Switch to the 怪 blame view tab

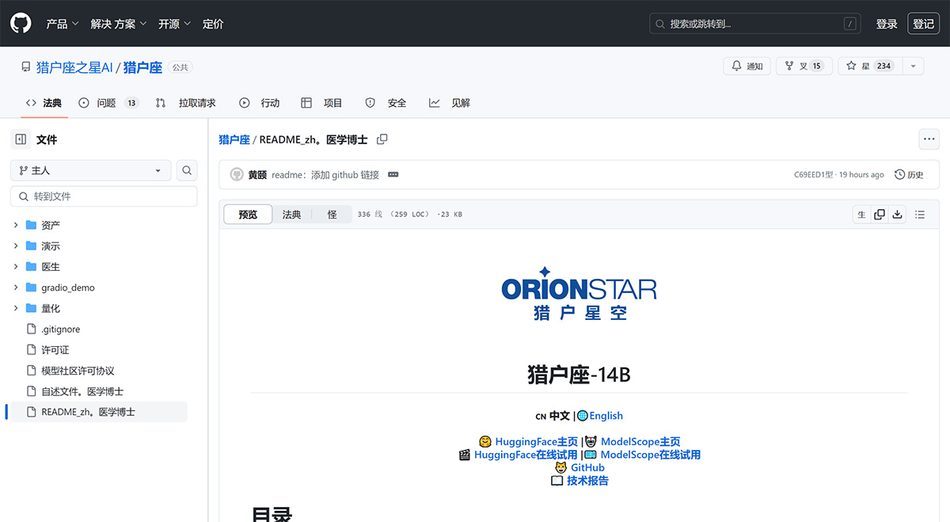(332, 214)
